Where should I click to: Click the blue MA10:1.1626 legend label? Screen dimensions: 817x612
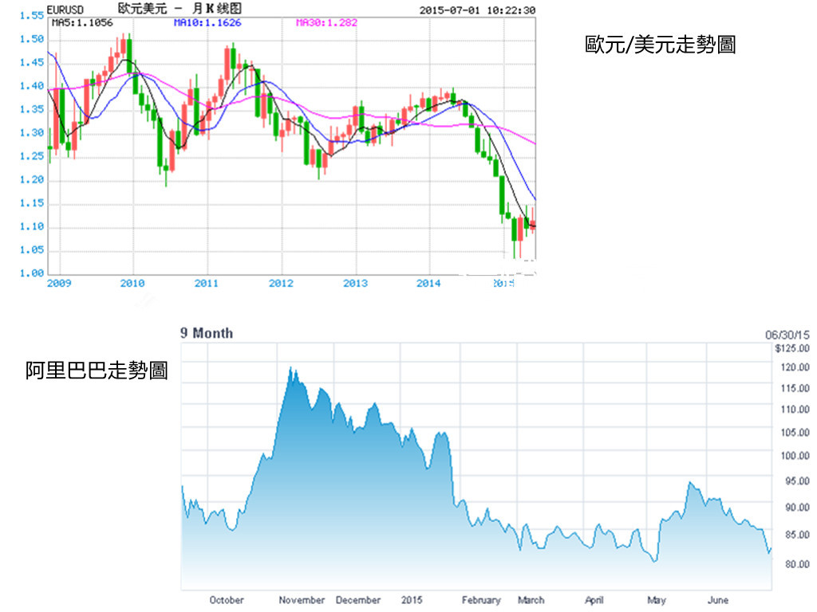point(207,23)
